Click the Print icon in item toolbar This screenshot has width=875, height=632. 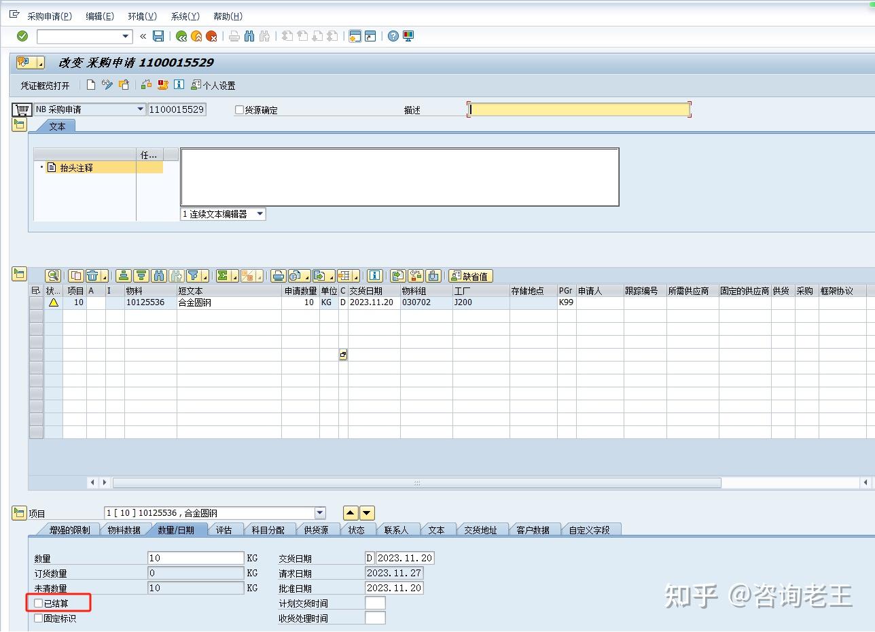[x=278, y=276]
